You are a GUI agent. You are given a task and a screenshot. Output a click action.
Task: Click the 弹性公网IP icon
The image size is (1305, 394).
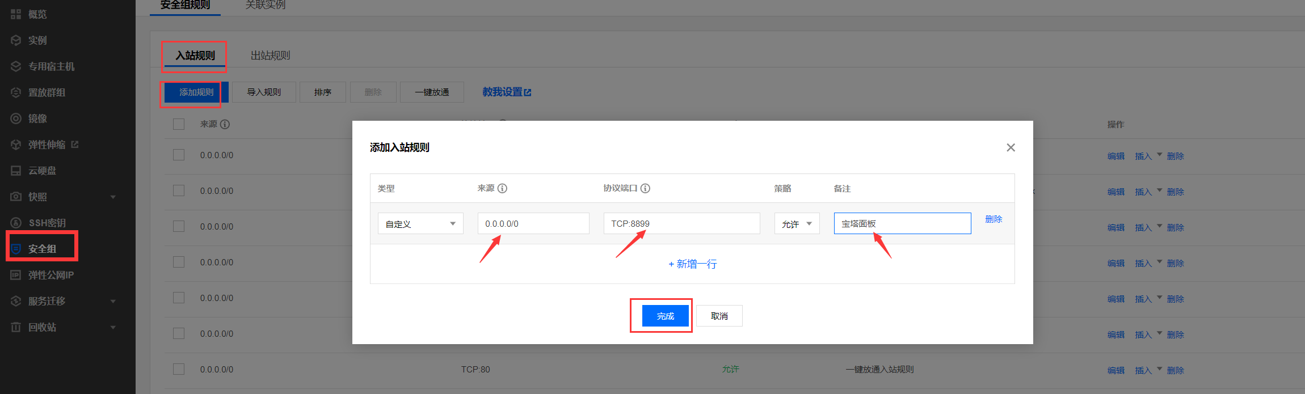click(16, 275)
